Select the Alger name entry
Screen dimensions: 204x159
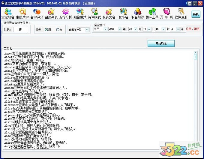pyautogui.click(x=27, y=112)
